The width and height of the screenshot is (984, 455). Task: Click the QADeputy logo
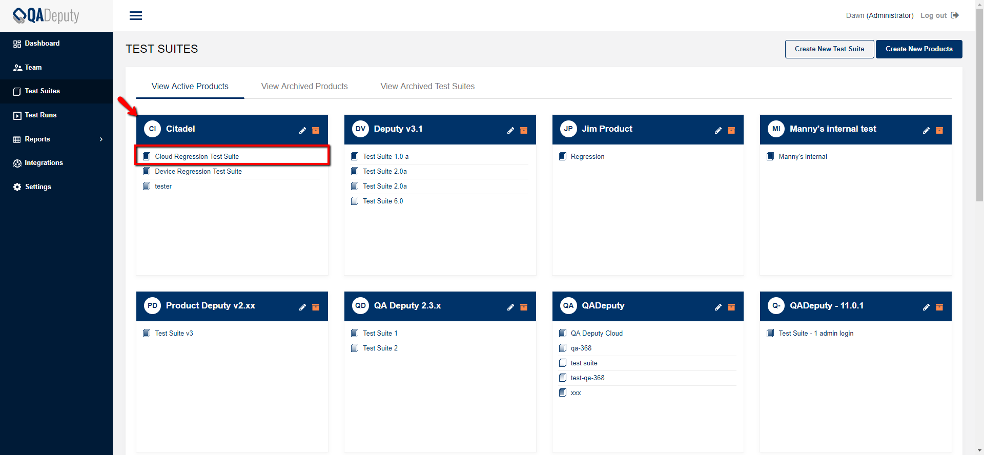coord(46,15)
